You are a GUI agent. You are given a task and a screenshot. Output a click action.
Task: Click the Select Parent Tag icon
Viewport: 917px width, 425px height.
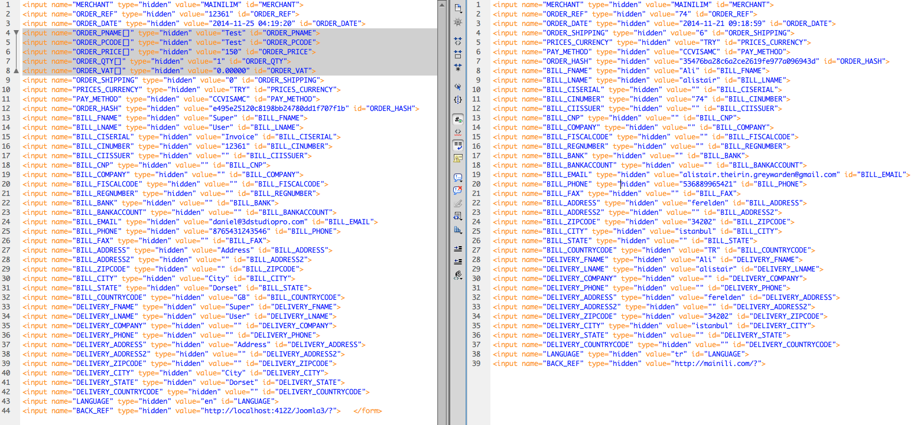pos(458,86)
